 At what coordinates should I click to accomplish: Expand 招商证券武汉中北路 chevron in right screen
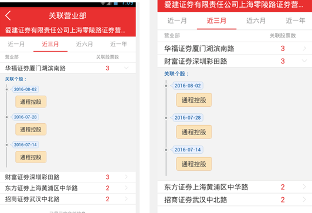pyautogui.click(x=304, y=200)
